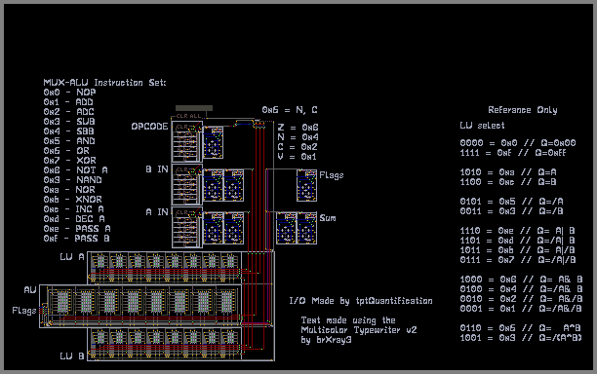Select the right A IN display digit

click(234, 229)
